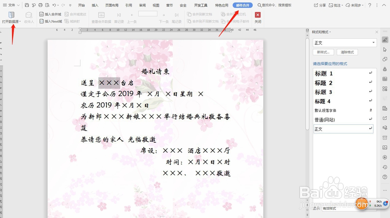The image size is (390, 218).
Task: Click the question mark help icon
Action: point(370,5)
